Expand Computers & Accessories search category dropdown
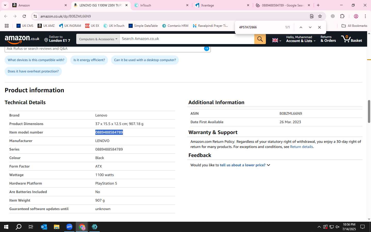Viewport: 371px width, 232px height. [x=98, y=39]
